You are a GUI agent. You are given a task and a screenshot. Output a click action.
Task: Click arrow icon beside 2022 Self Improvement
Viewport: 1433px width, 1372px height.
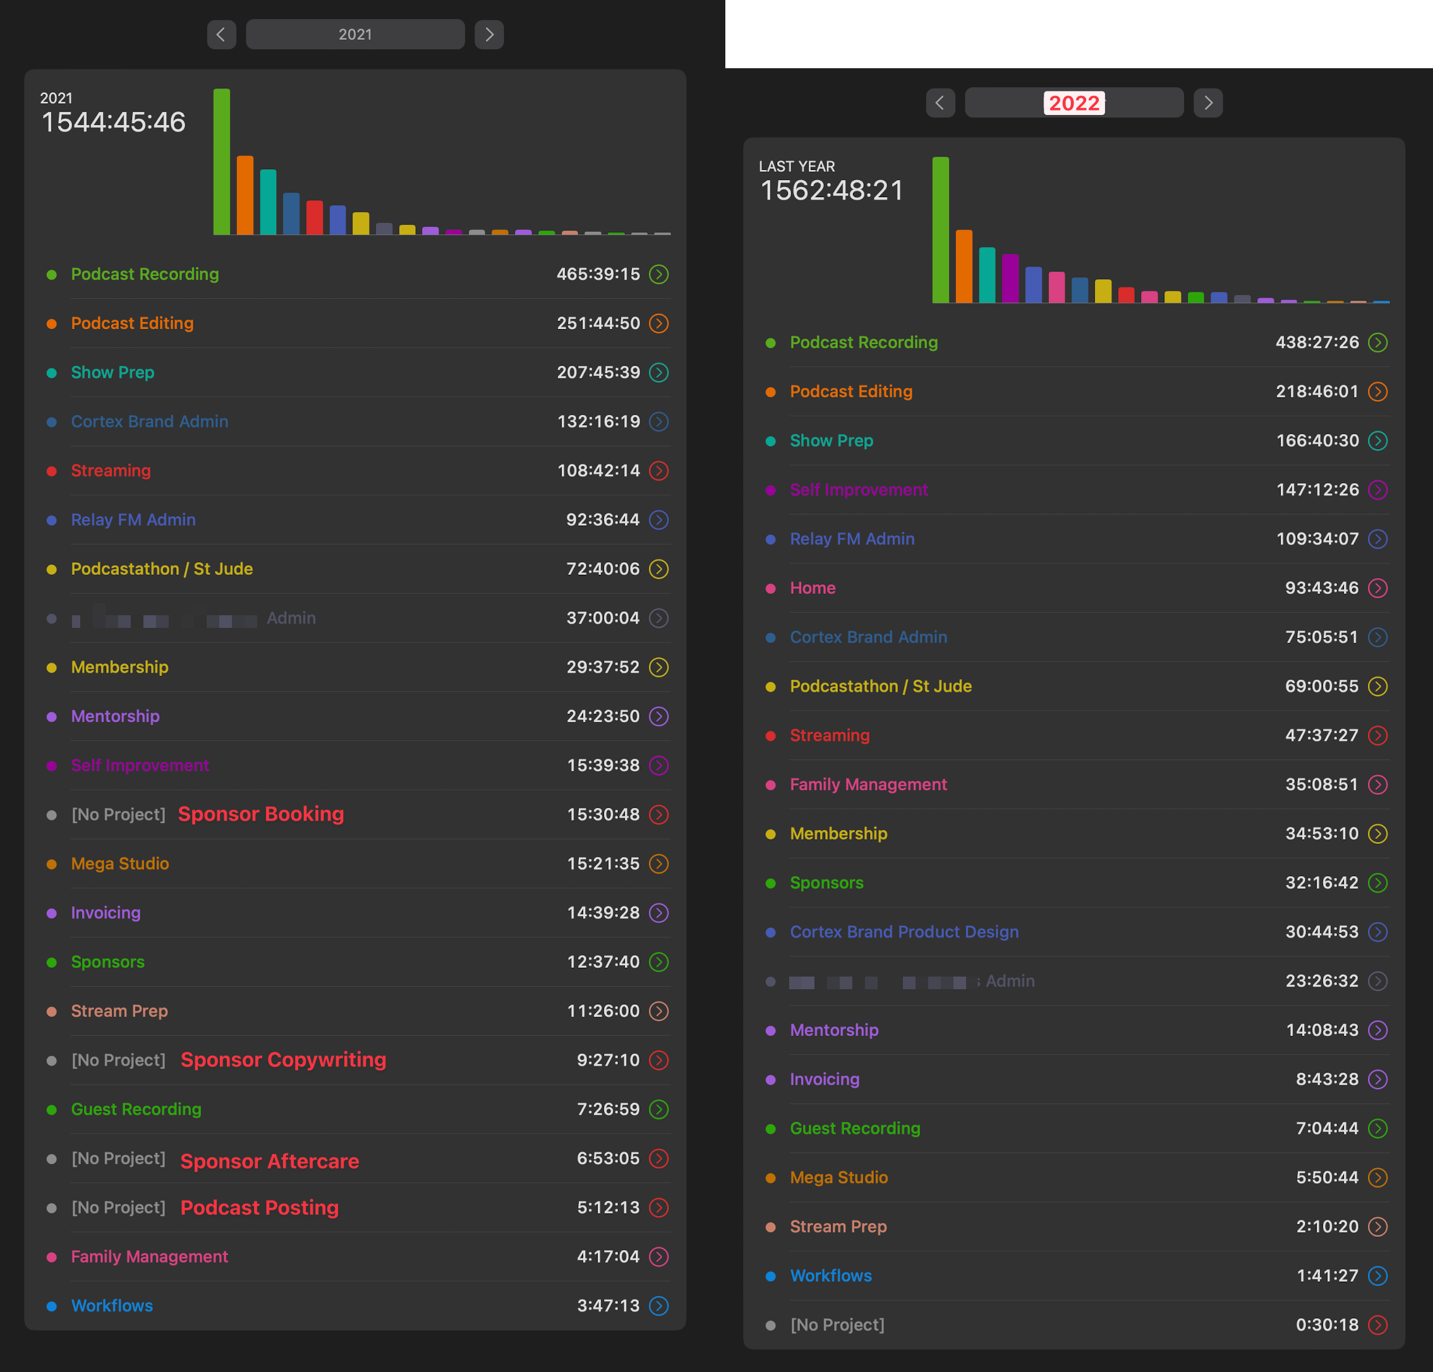1377,490
